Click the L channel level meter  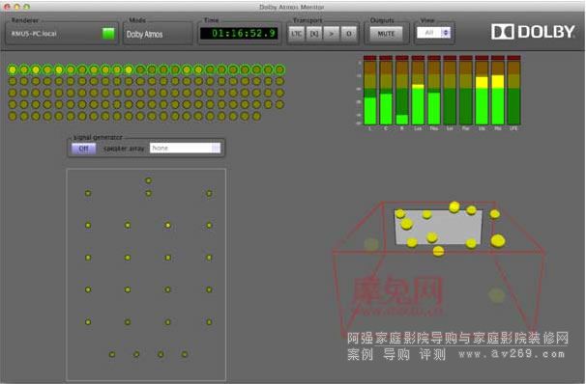click(x=370, y=90)
